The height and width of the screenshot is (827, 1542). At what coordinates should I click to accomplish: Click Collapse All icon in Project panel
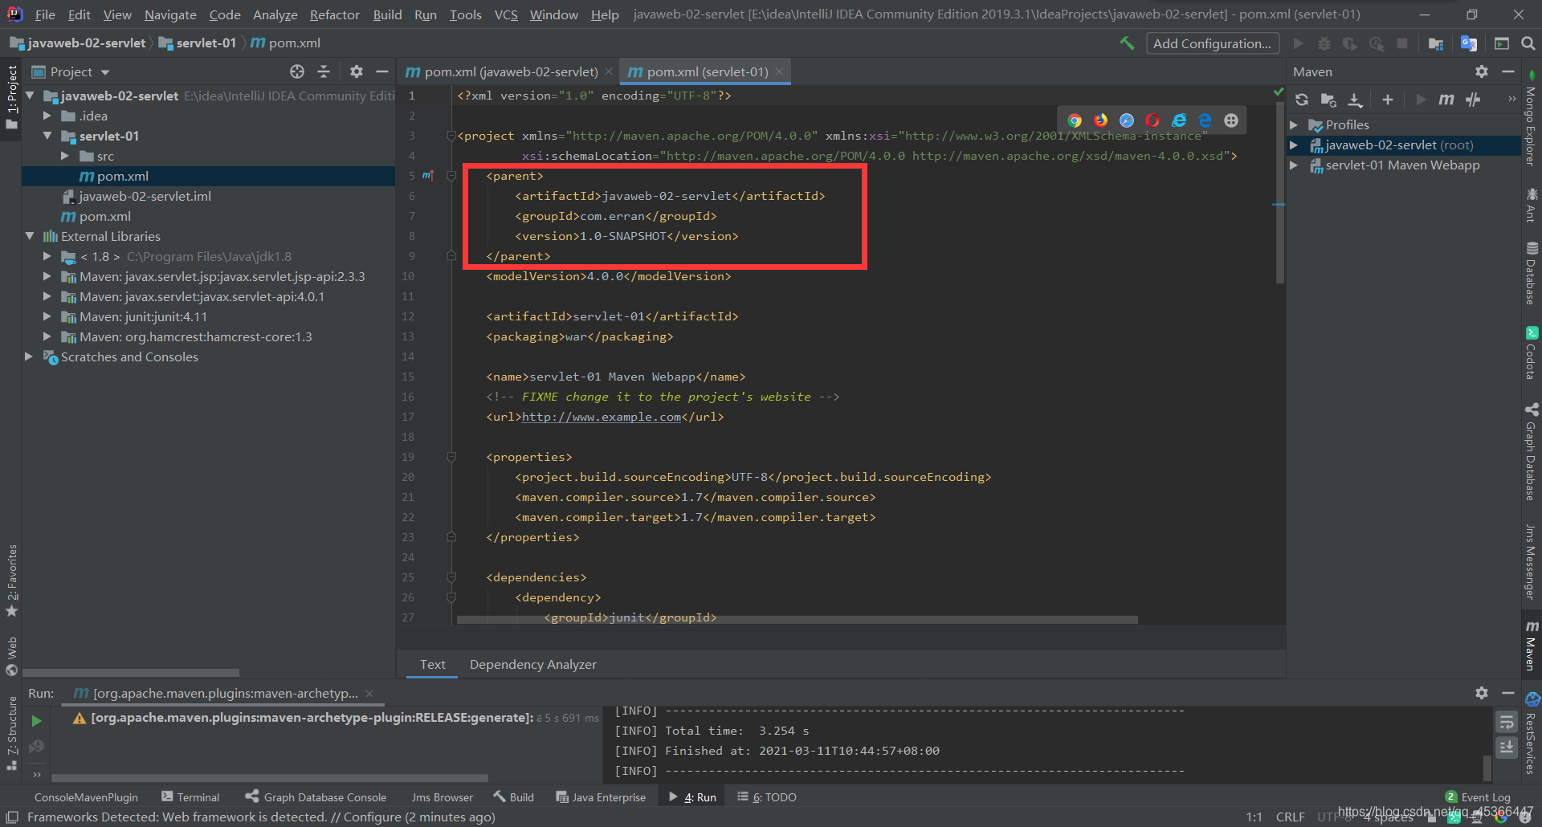coord(324,71)
